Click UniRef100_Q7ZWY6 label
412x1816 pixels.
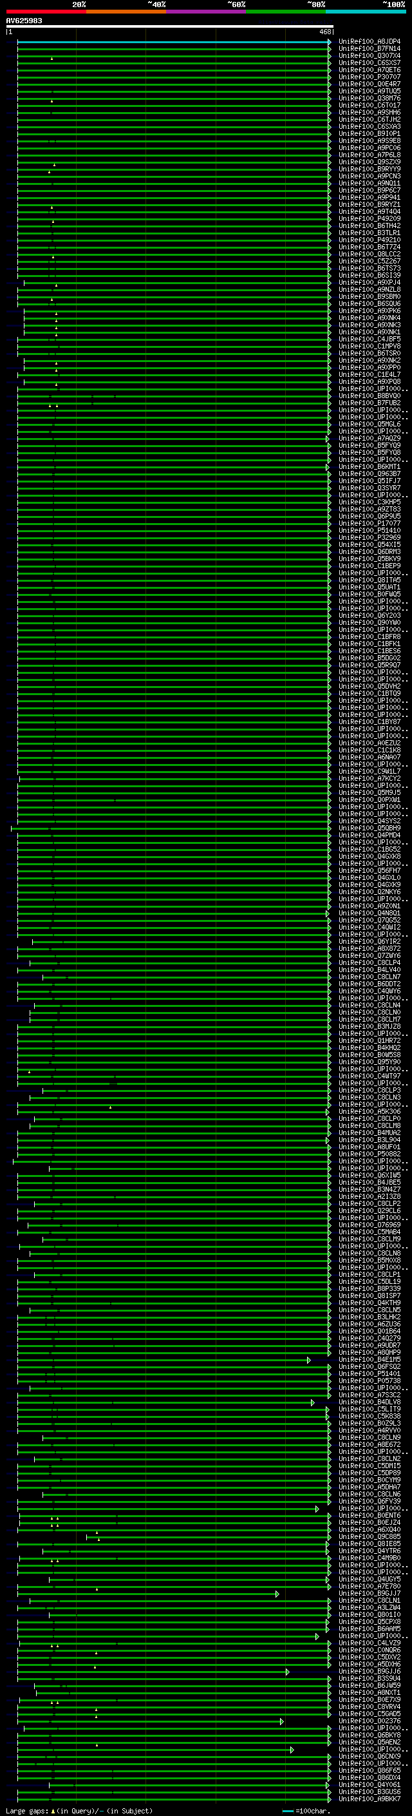369,956
